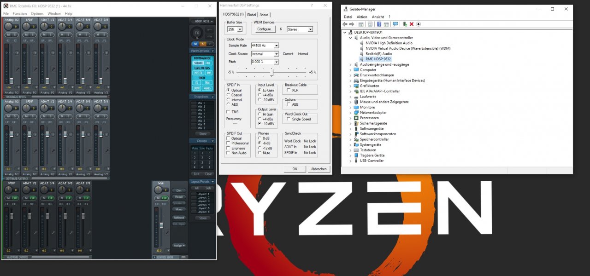Click speaker icon of Realtek(R) Audio device

point(361,54)
